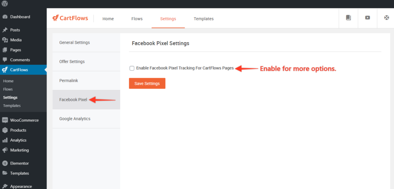Click the Products box icon

5,130
